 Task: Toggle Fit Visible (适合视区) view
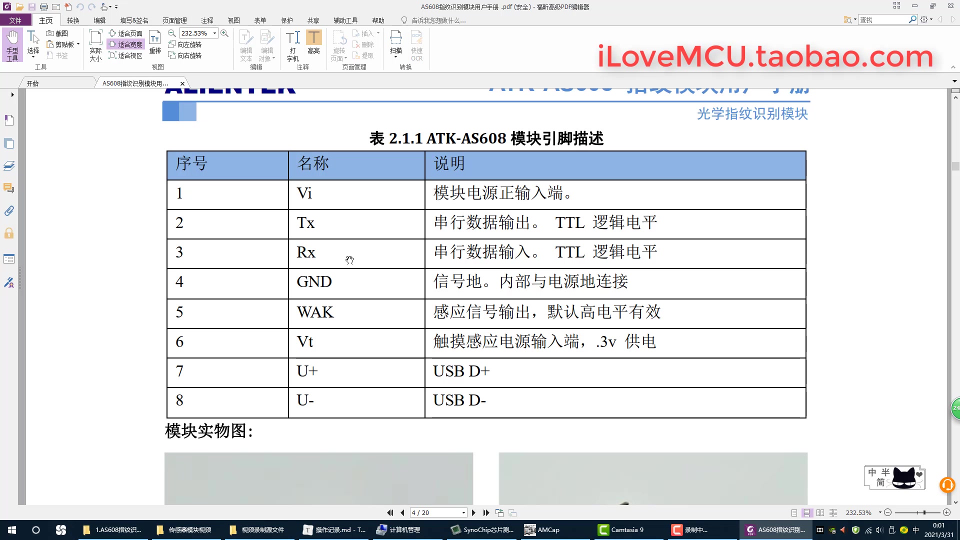pos(125,55)
